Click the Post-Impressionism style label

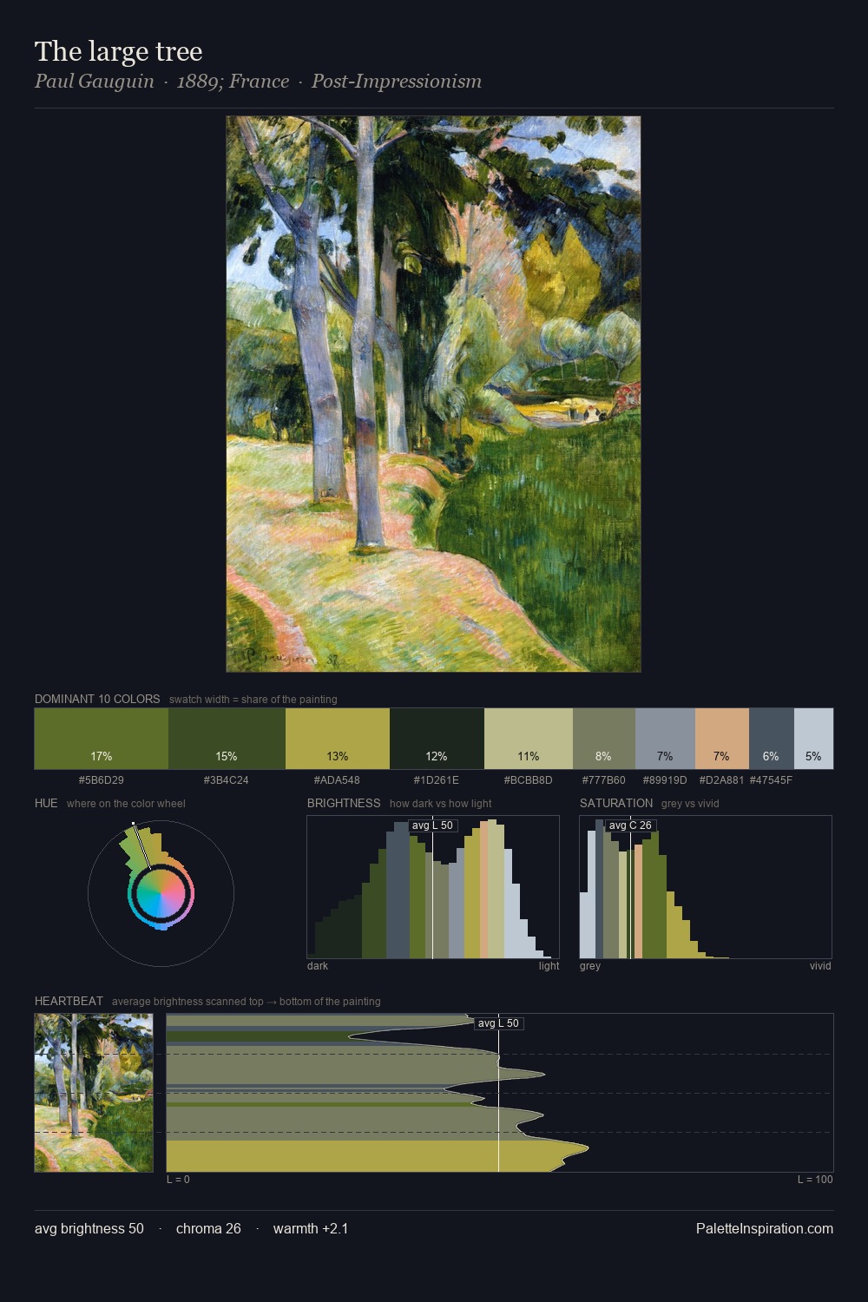tap(397, 82)
